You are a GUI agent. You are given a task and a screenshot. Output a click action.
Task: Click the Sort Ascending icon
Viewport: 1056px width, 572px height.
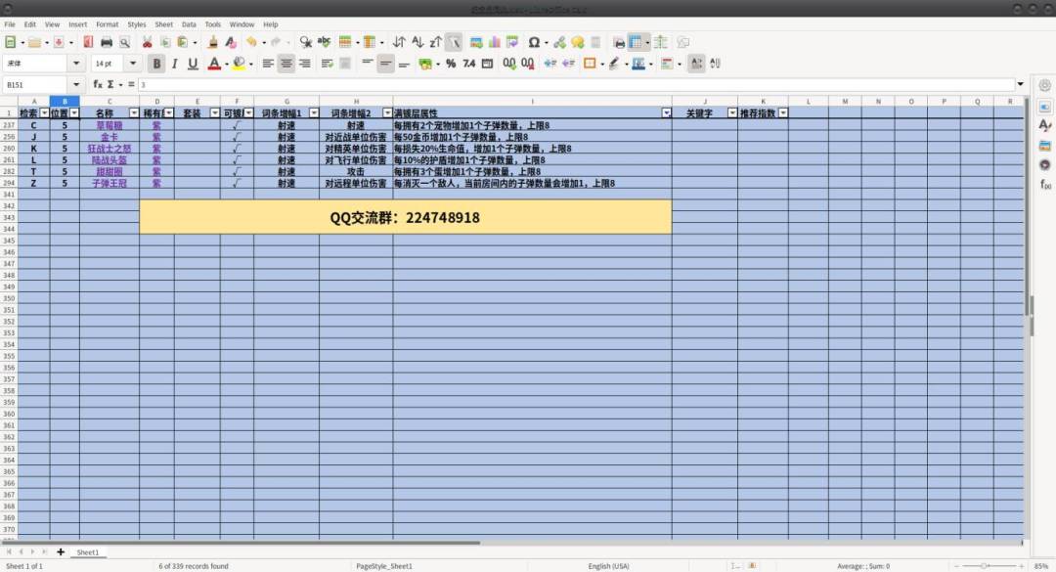[x=418, y=42]
